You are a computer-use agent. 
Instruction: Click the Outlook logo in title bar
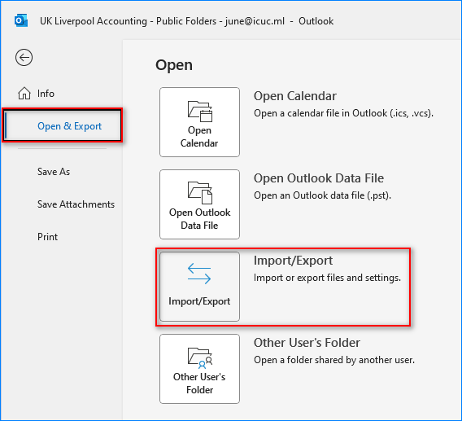(21, 21)
